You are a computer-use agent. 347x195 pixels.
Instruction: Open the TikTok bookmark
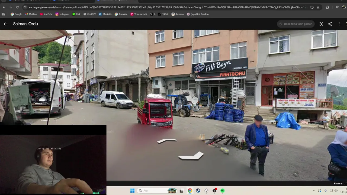tap(163, 14)
